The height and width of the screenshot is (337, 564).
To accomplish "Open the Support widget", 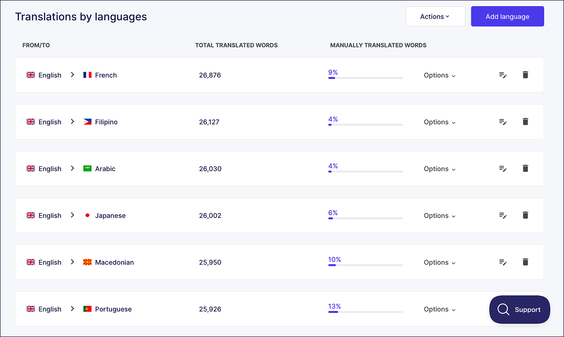I will click(x=520, y=310).
